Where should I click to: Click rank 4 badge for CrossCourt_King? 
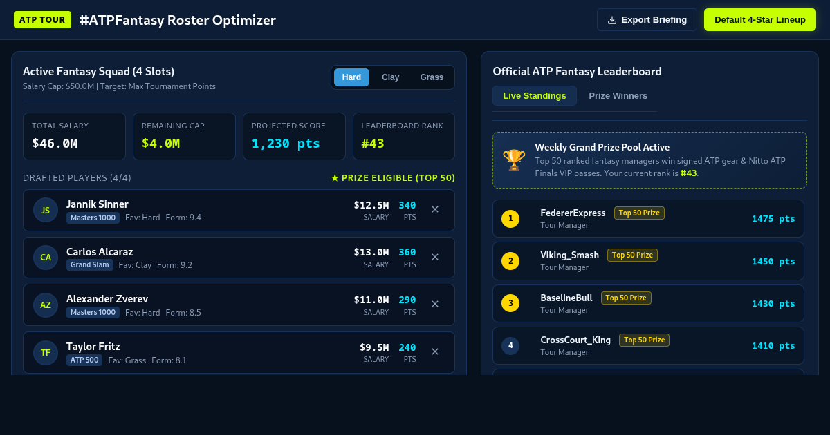click(x=510, y=345)
